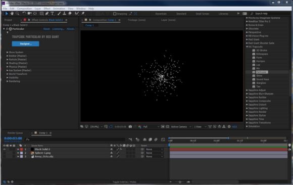Open the Effect menu
Viewport: 293px width, 185px height.
(x=47, y=9)
